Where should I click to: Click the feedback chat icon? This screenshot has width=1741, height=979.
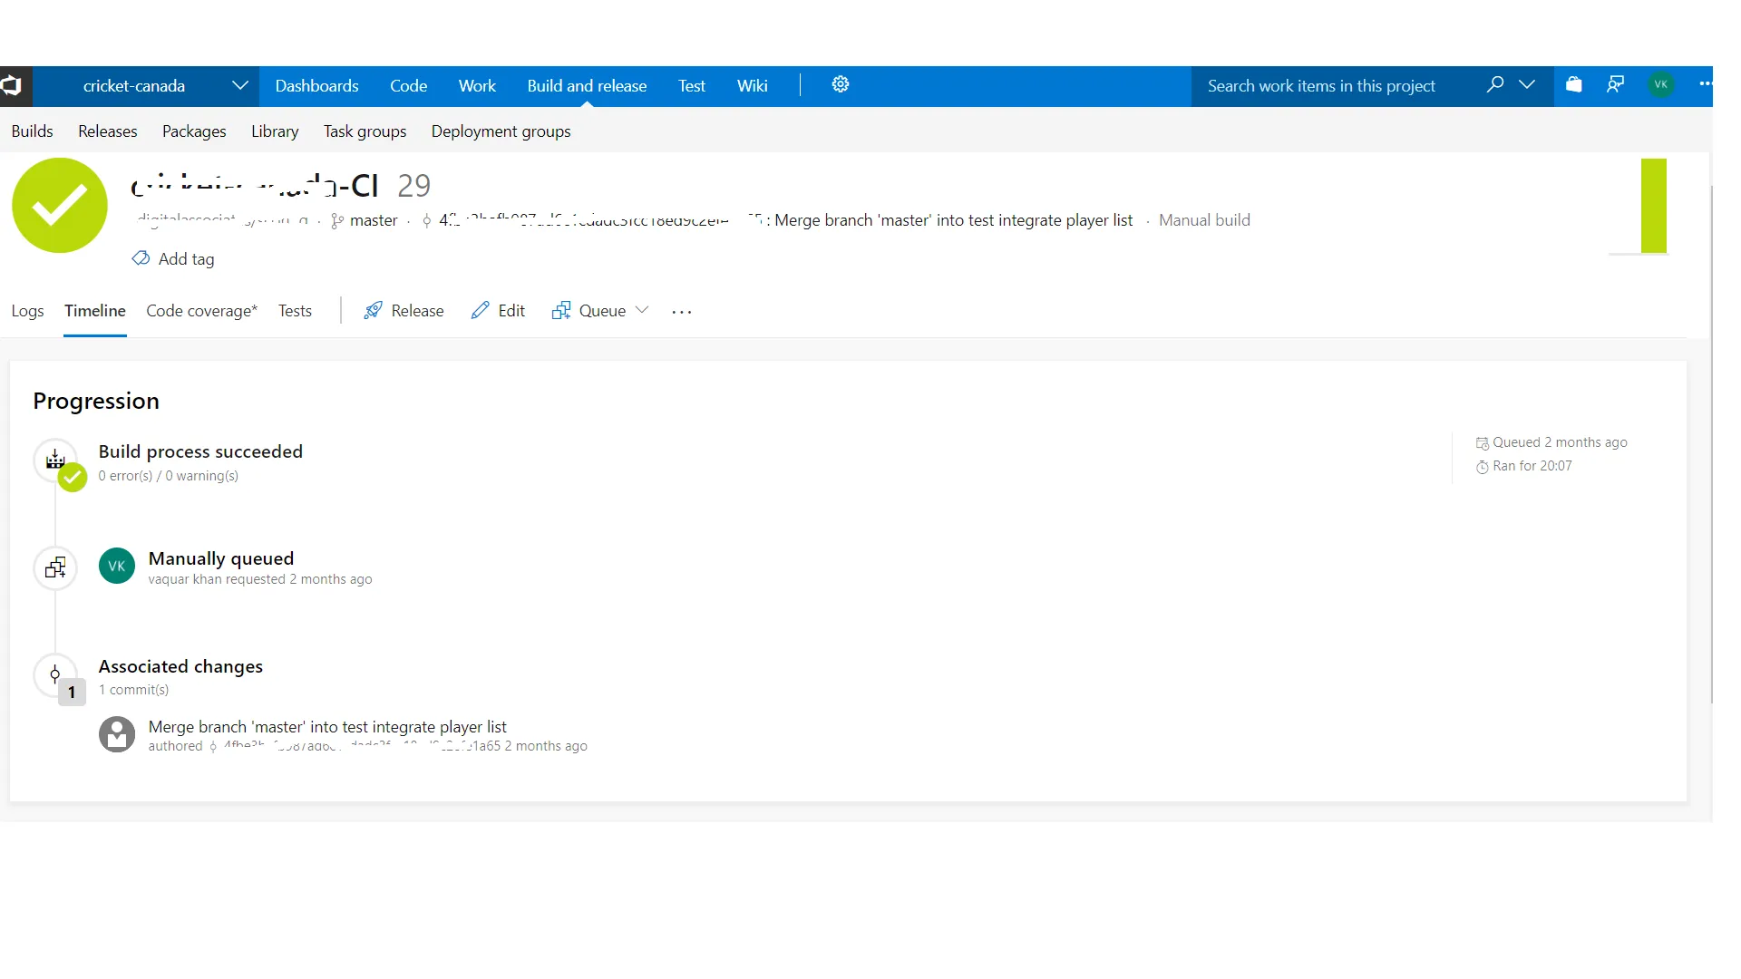coord(1616,85)
